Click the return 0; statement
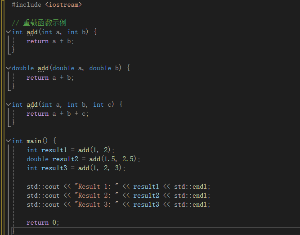Viewport: 300px width, 235px height. point(43,222)
